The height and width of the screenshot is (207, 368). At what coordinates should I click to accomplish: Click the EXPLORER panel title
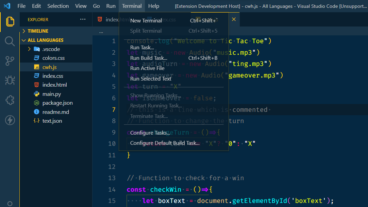[x=38, y=20]
